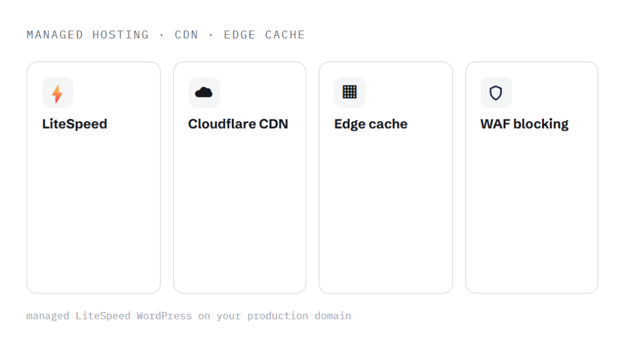Select the WAF blocking card title
Viewport: 625px width, 348px height.
524,124
